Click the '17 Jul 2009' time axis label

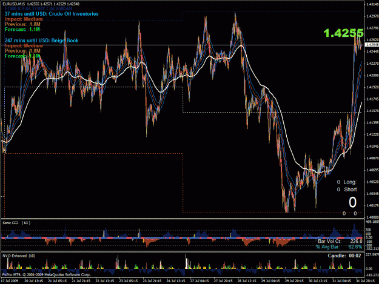(10, 281)
